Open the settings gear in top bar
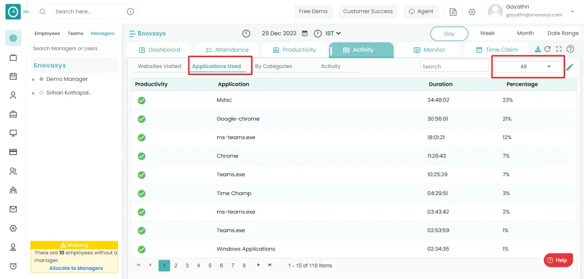This screenshot has width=584, height=279. pyautogui.click(x=472, y=12)
